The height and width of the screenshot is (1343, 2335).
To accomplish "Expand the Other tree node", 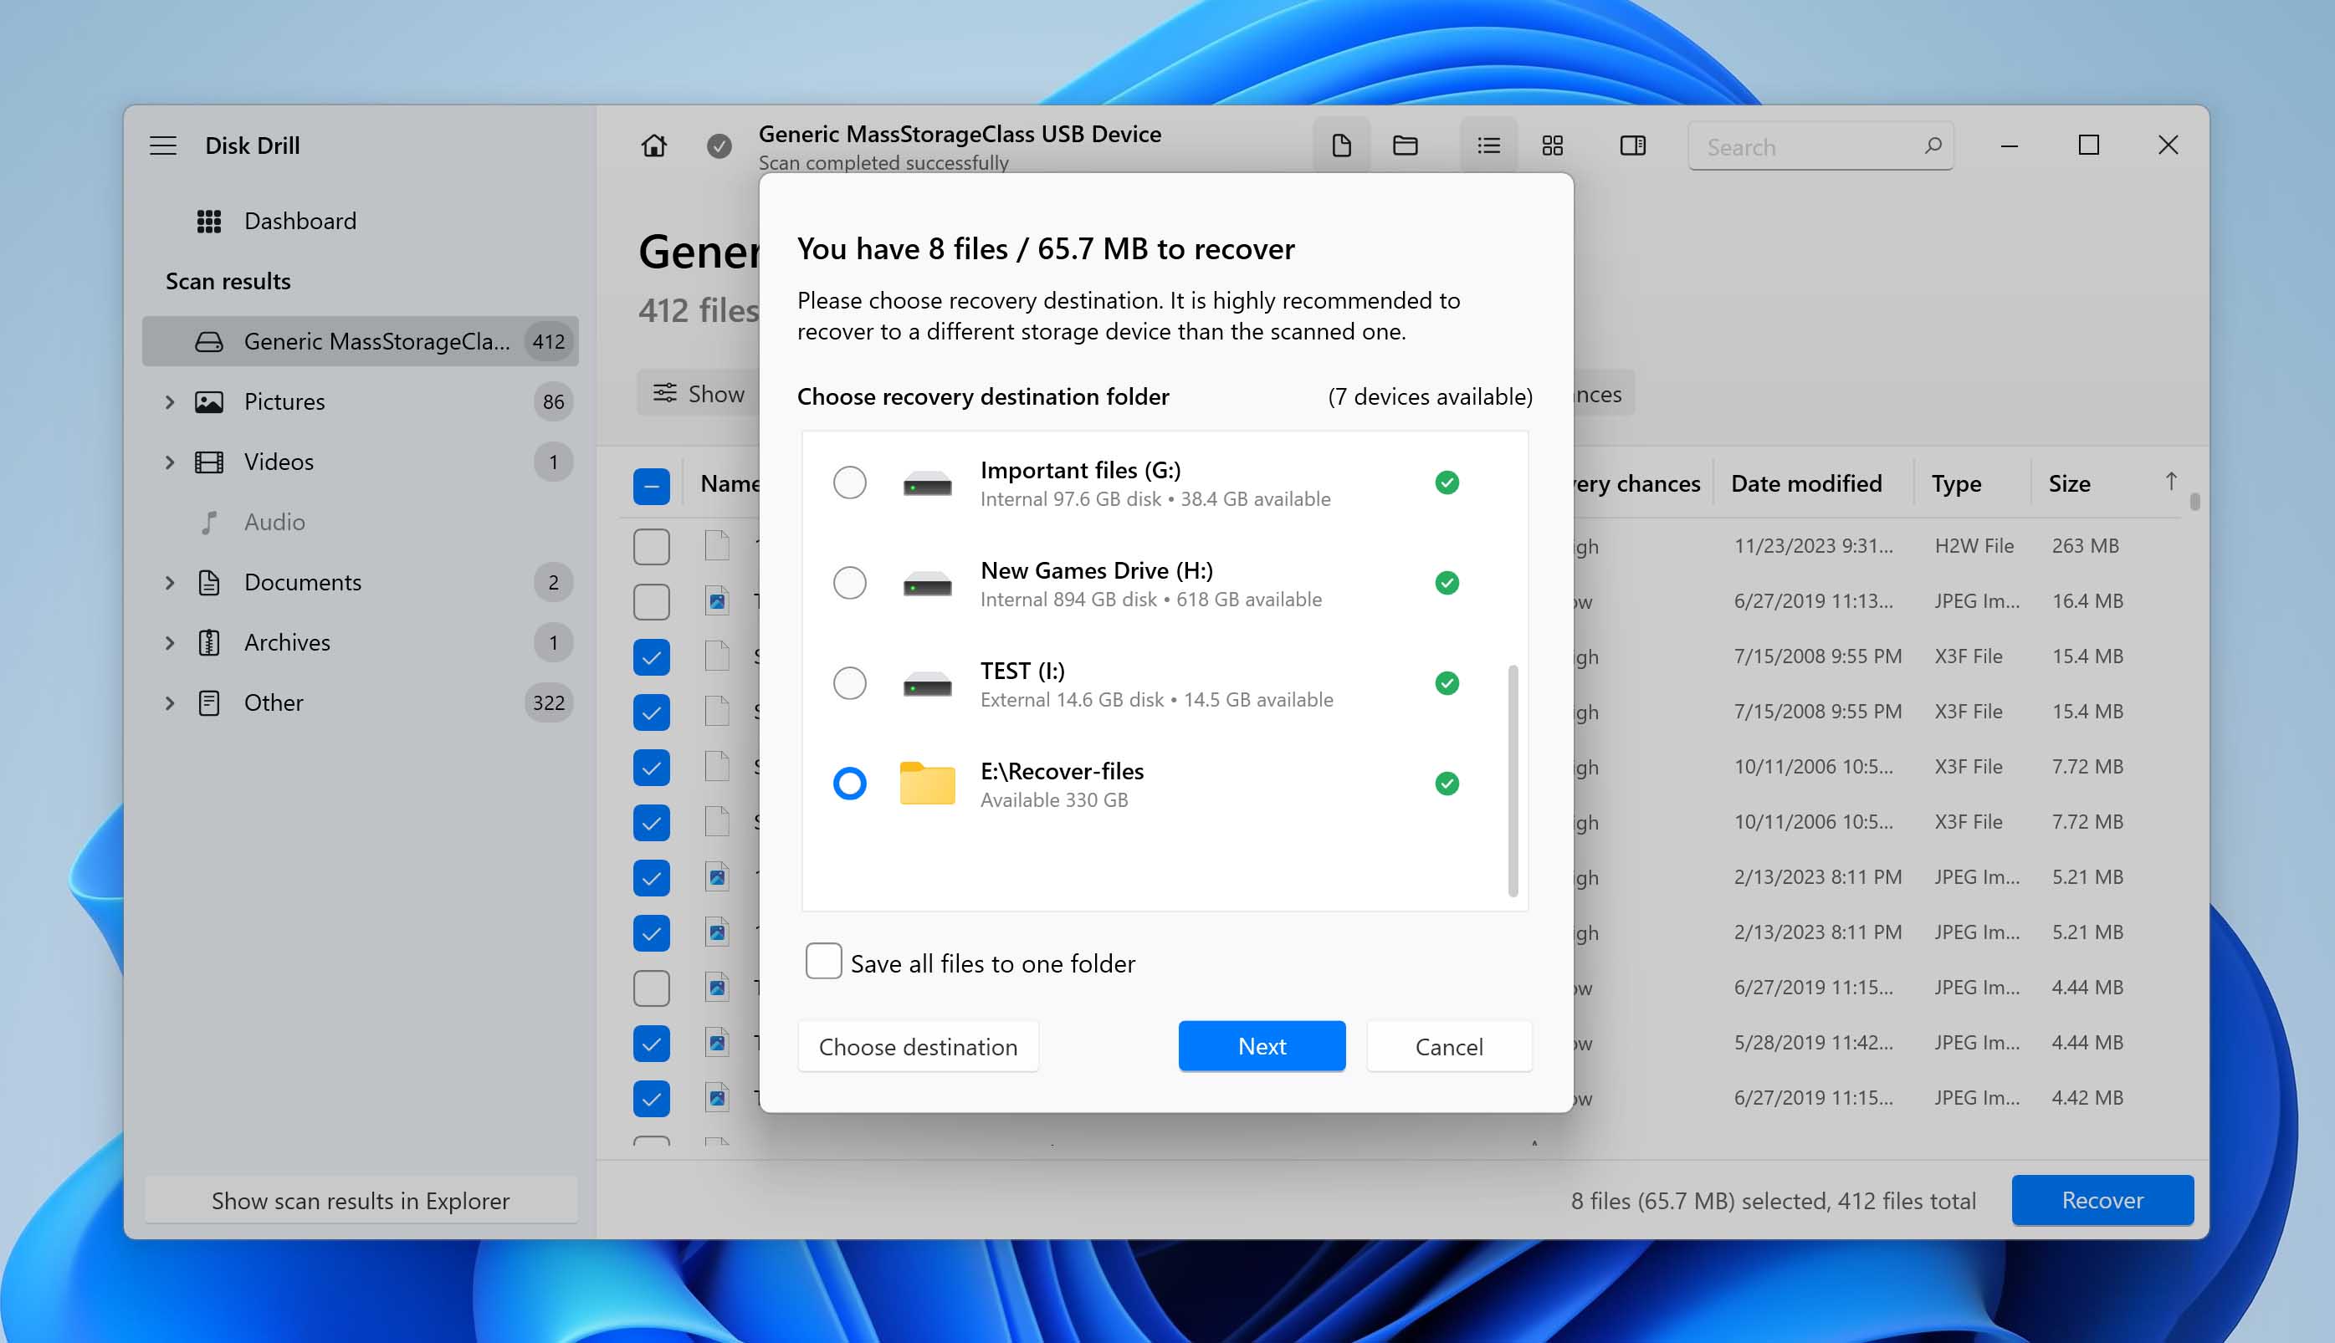I will 170,703.
